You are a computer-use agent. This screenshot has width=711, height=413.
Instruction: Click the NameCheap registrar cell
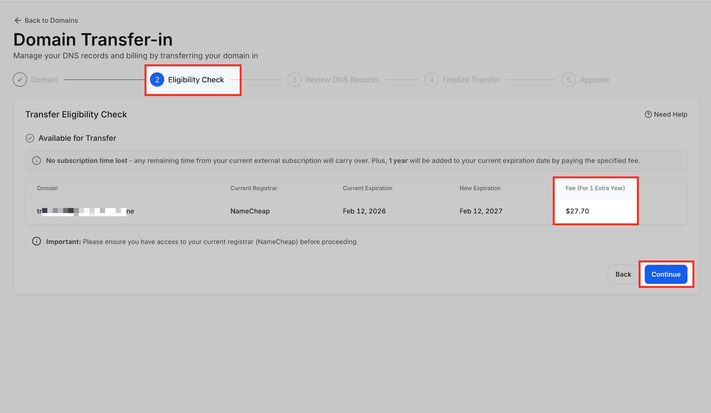point(250,211)
